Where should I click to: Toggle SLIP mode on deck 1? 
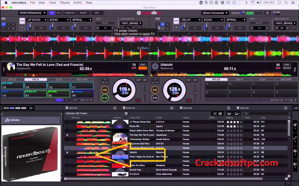tap(138, 80)
